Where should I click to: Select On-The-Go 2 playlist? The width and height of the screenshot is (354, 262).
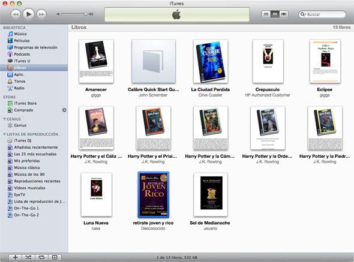(x=34, y=215)
